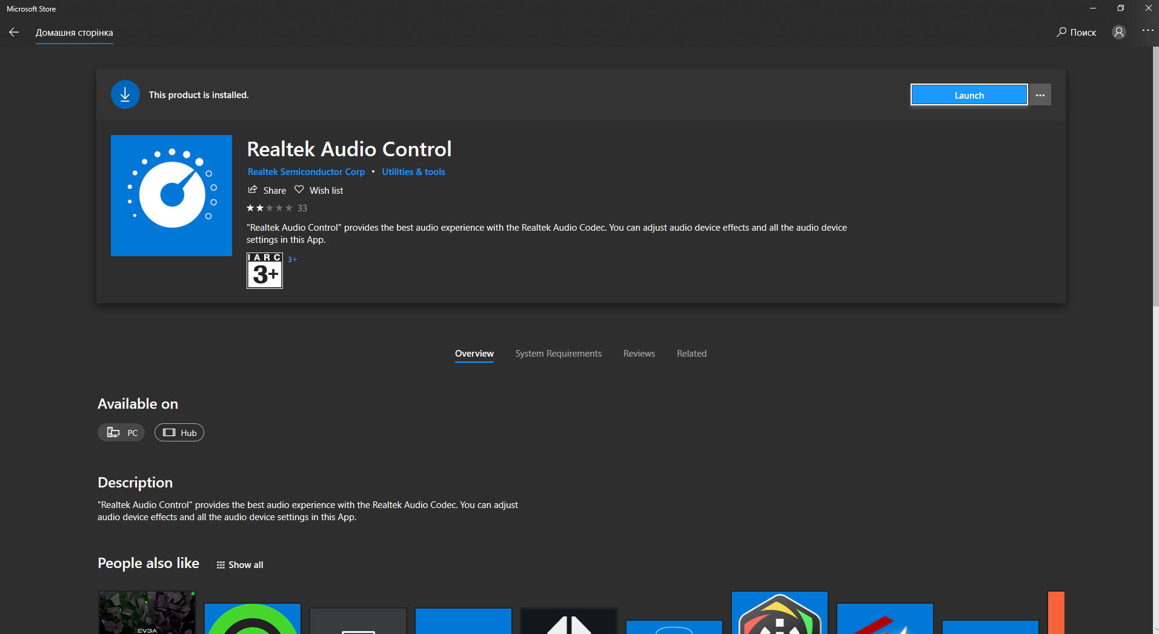Go back using the back arrow
Screen dimensions: 1159x634
pyautogui.click(x=14, y=32)
